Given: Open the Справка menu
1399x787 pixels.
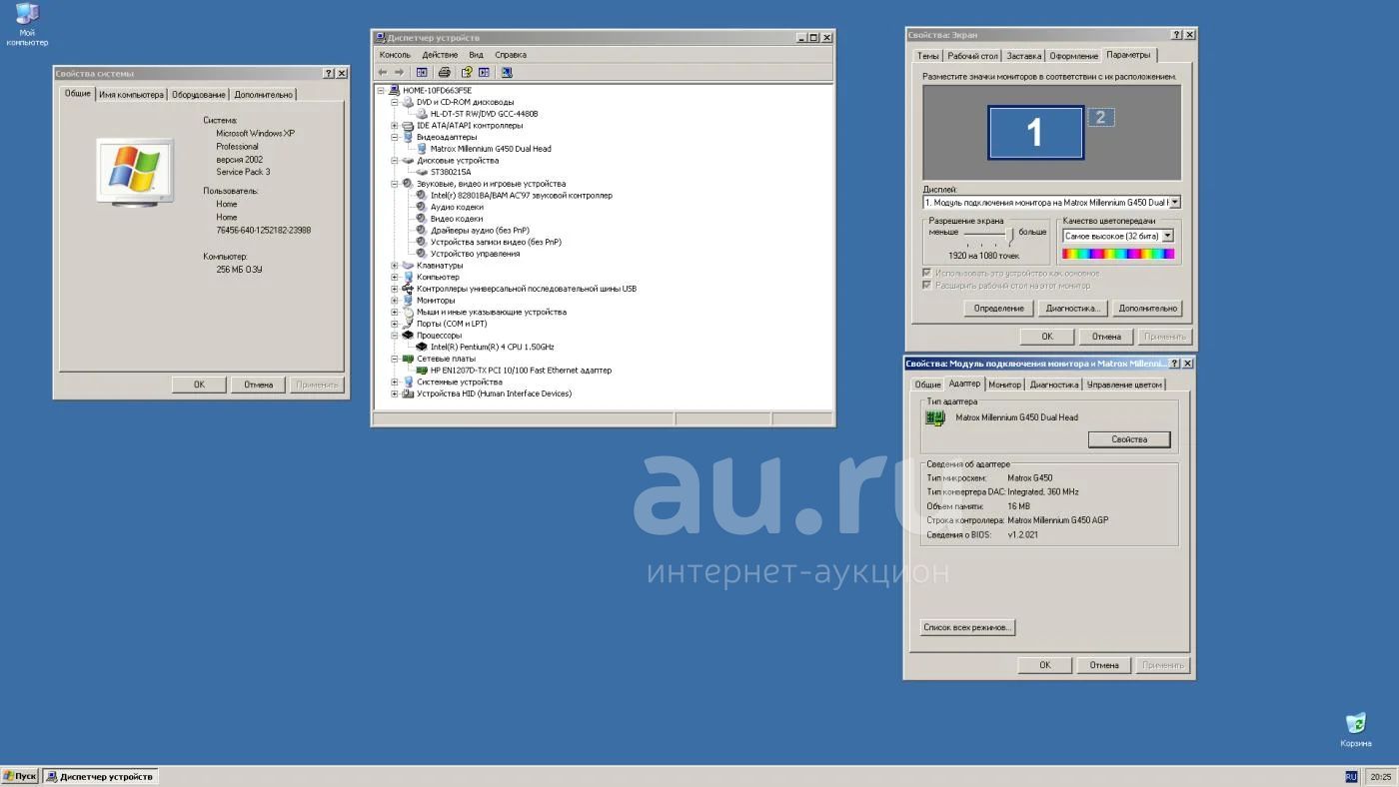Looking at the screenshot, I should coord(511,55).
